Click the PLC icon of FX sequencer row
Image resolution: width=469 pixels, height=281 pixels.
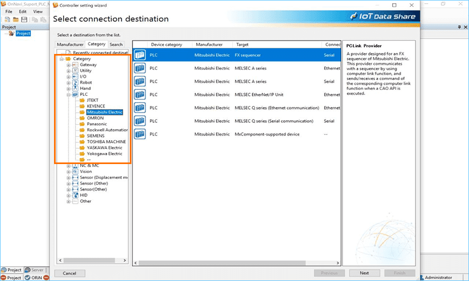coord(140,55)
